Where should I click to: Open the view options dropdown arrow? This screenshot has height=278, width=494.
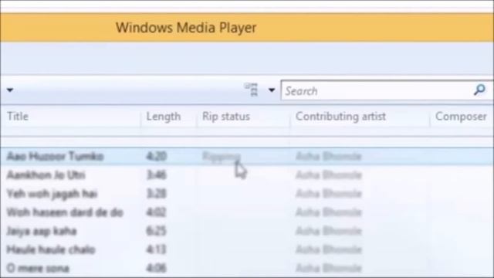[x=272, y=90]
